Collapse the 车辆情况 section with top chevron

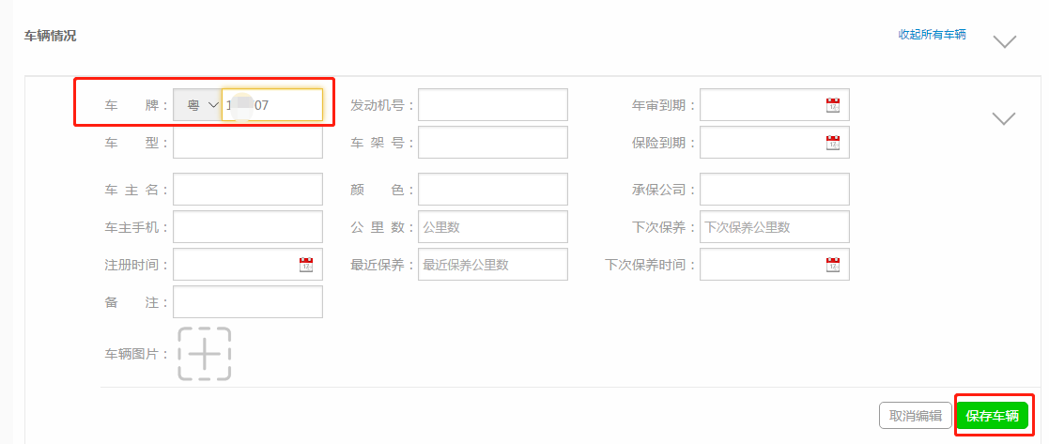(x=1005, y=42)
